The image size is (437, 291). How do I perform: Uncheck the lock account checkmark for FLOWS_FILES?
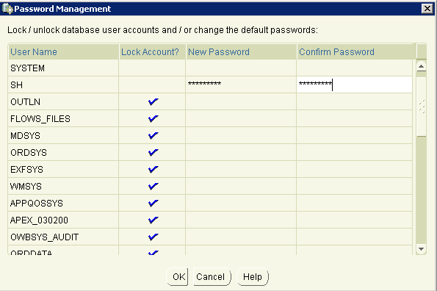pos(153,119)
